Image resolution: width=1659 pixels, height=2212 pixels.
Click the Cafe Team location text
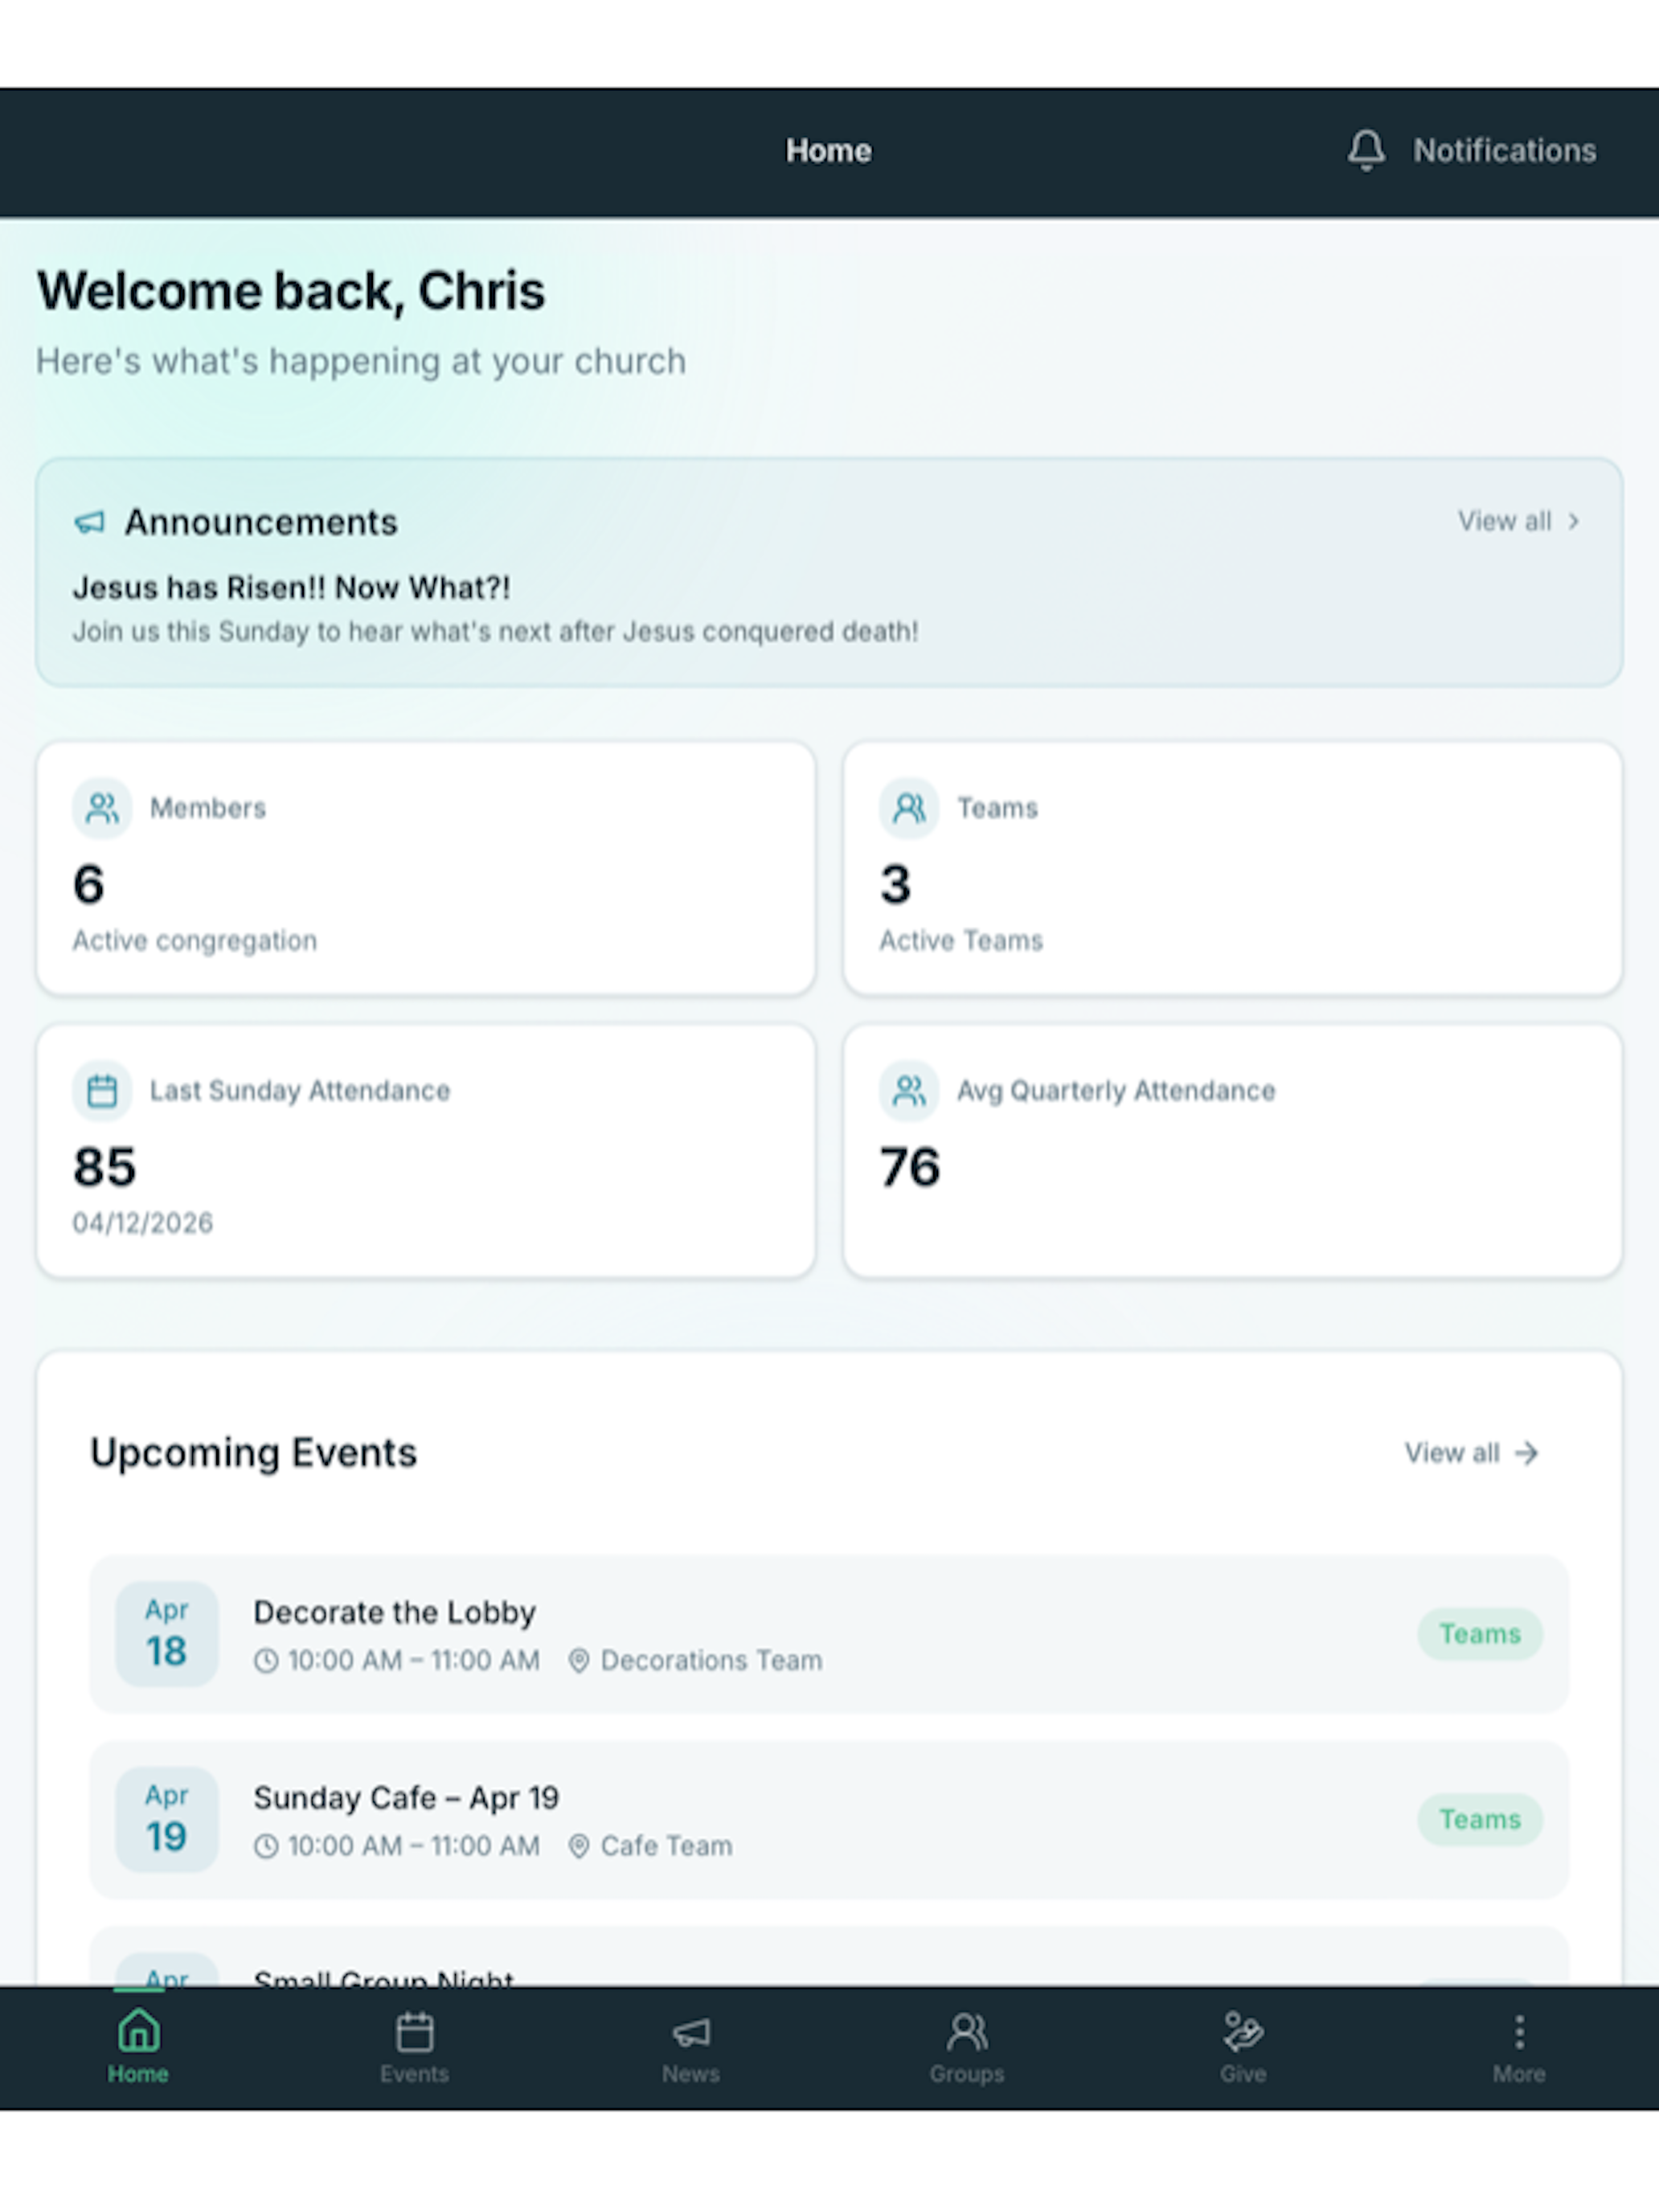[x=666, y=1846]
